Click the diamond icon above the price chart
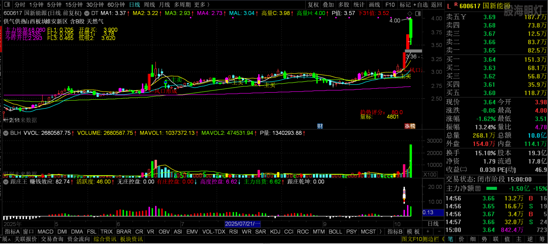This screenshot has width=548, height=244. (x=410, y=13)
